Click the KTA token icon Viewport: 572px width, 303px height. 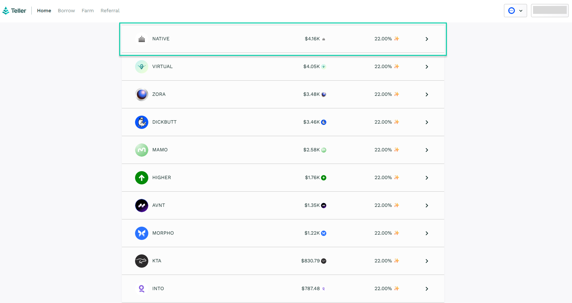(x=141, y=261)
